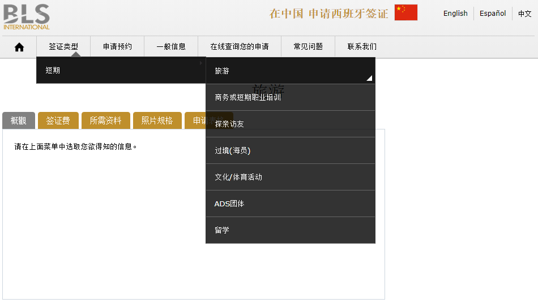Switch language to Español

(493, 14)
